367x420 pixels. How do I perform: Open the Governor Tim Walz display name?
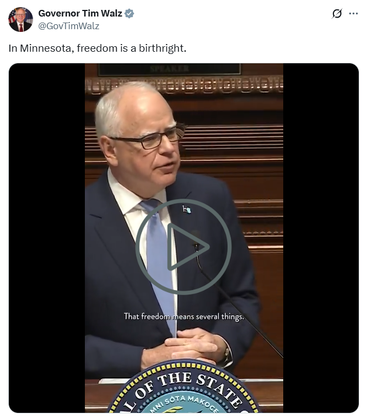tap(80, 13)
